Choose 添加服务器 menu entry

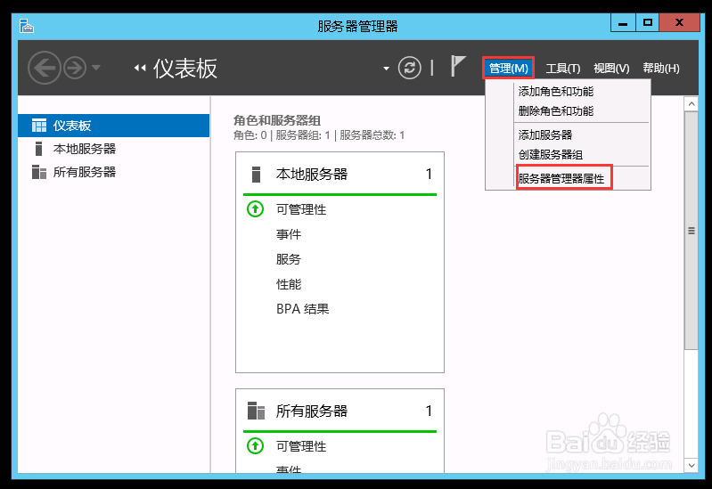click(544, 134)
